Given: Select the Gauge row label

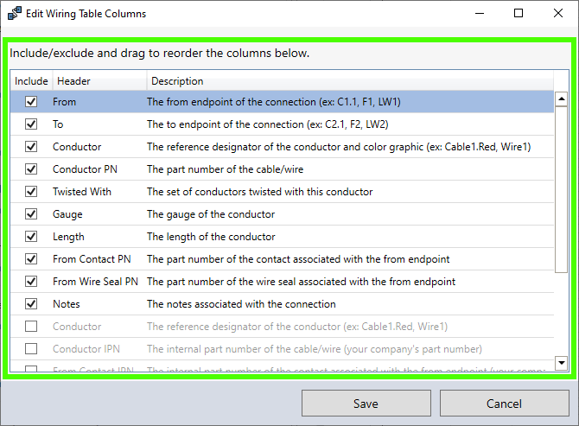Looking at the screenshot, I should click(x=67, y=214).
